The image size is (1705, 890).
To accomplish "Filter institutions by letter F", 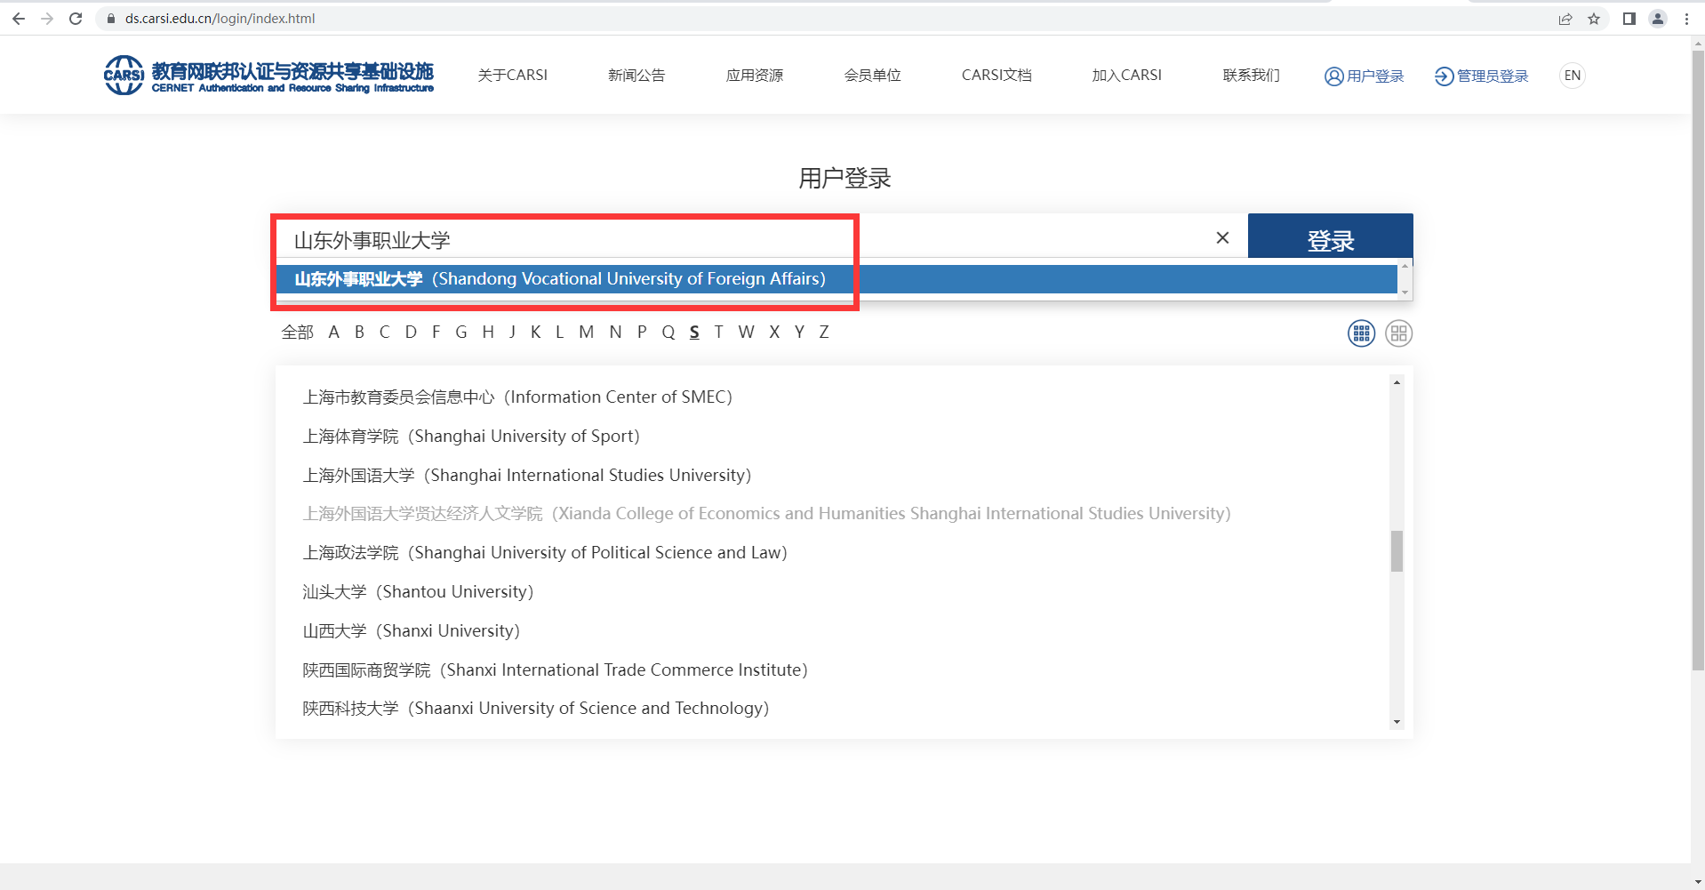I will pos(436,333).
